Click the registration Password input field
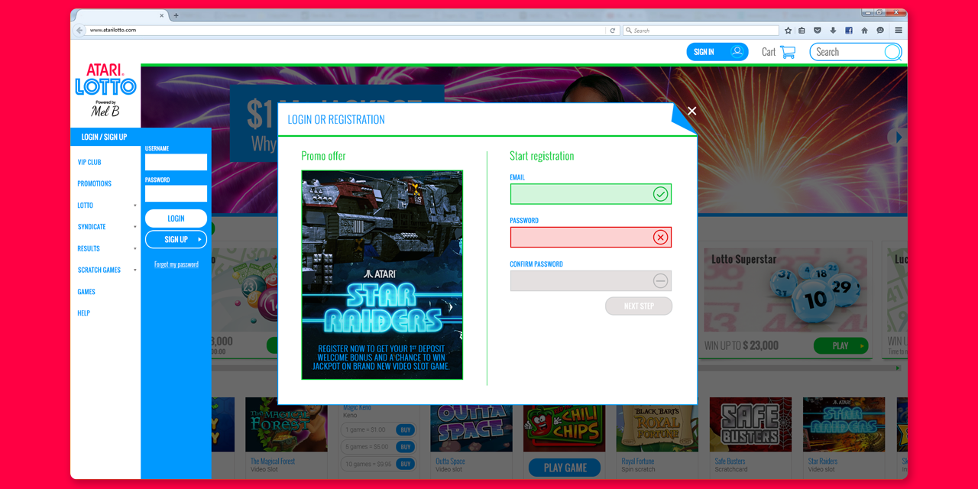Screen dimensions: 978x489 point(591,238)
